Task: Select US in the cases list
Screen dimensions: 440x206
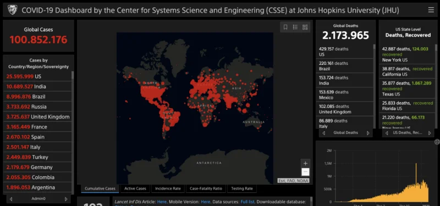Action: click(x=37, y=76)
